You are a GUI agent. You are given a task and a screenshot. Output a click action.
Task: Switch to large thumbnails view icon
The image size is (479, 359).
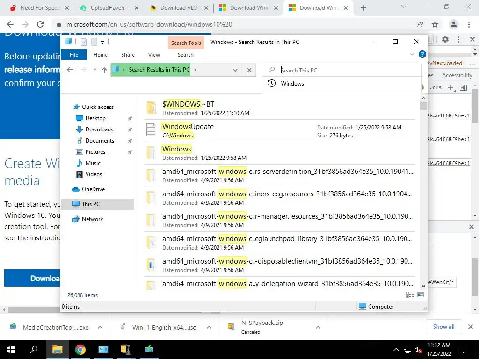click(421, 294)
